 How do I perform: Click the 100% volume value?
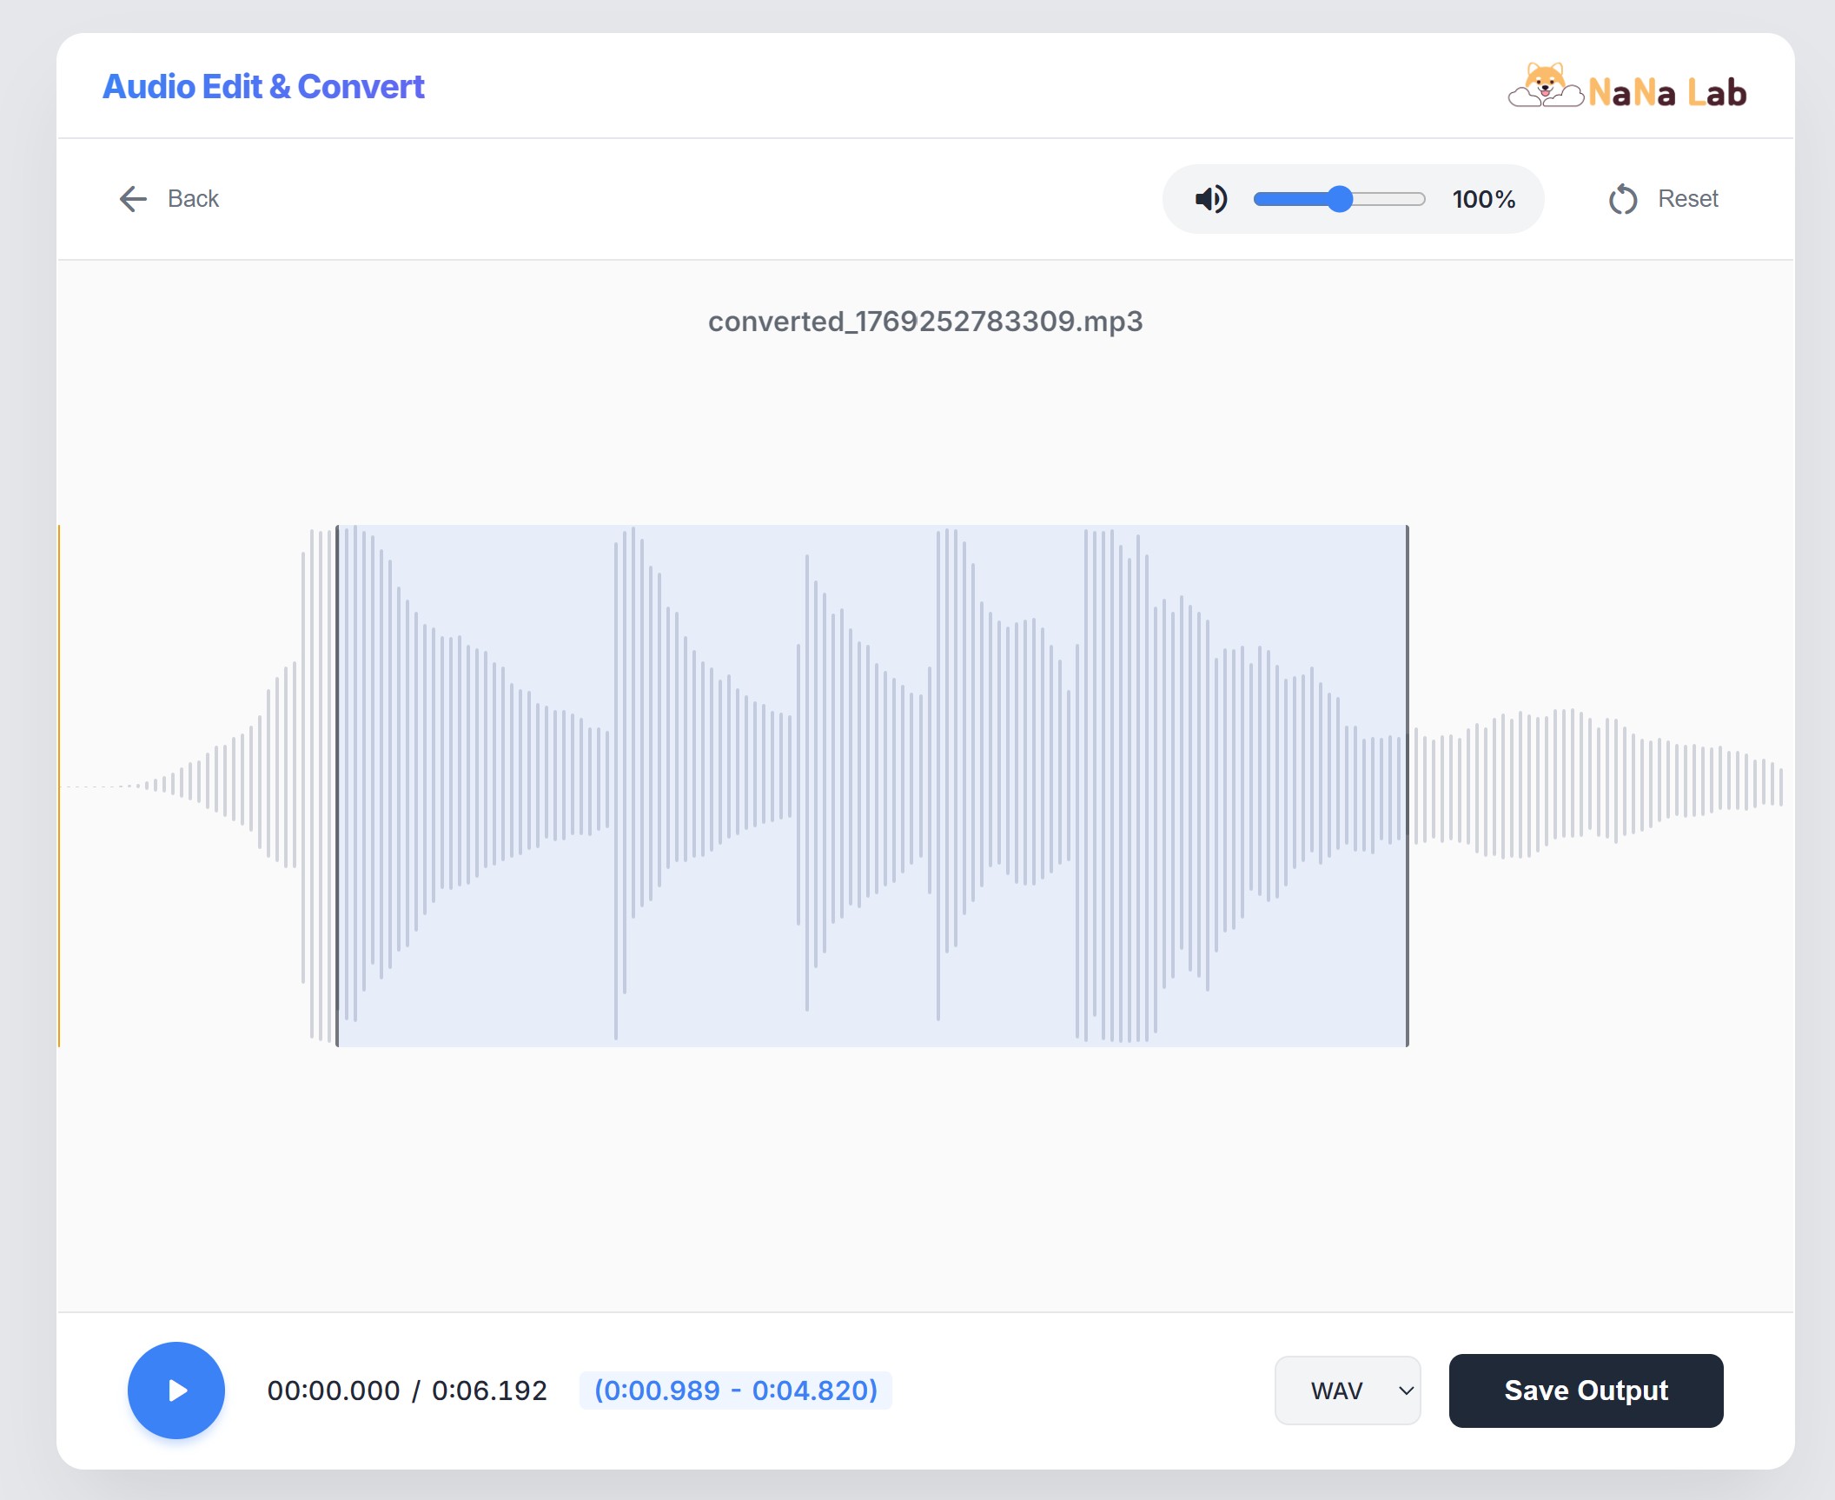point(1484,199)
